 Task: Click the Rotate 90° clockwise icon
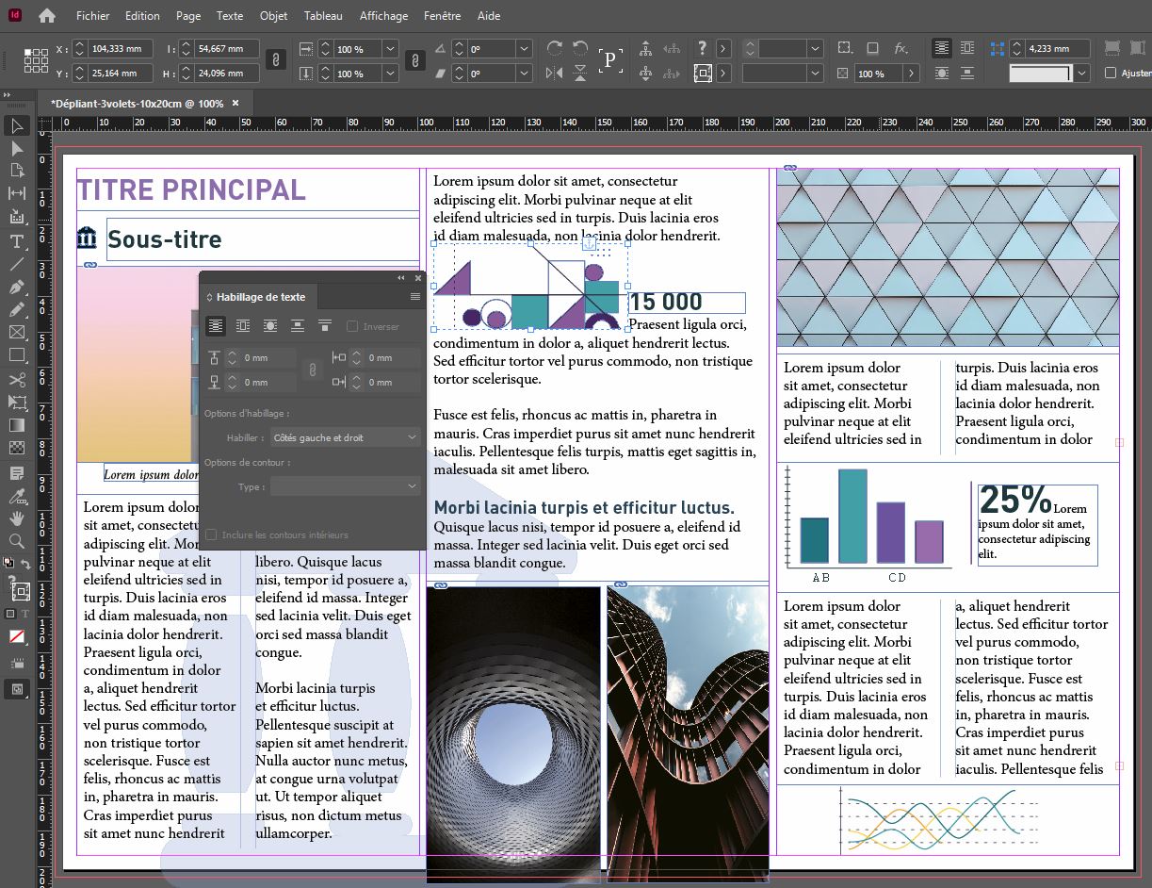click(555, 48)
